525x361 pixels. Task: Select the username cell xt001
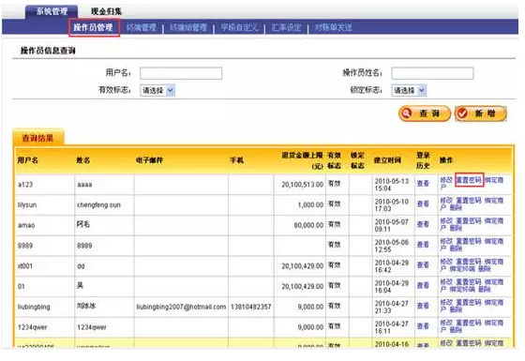point(25,266)
